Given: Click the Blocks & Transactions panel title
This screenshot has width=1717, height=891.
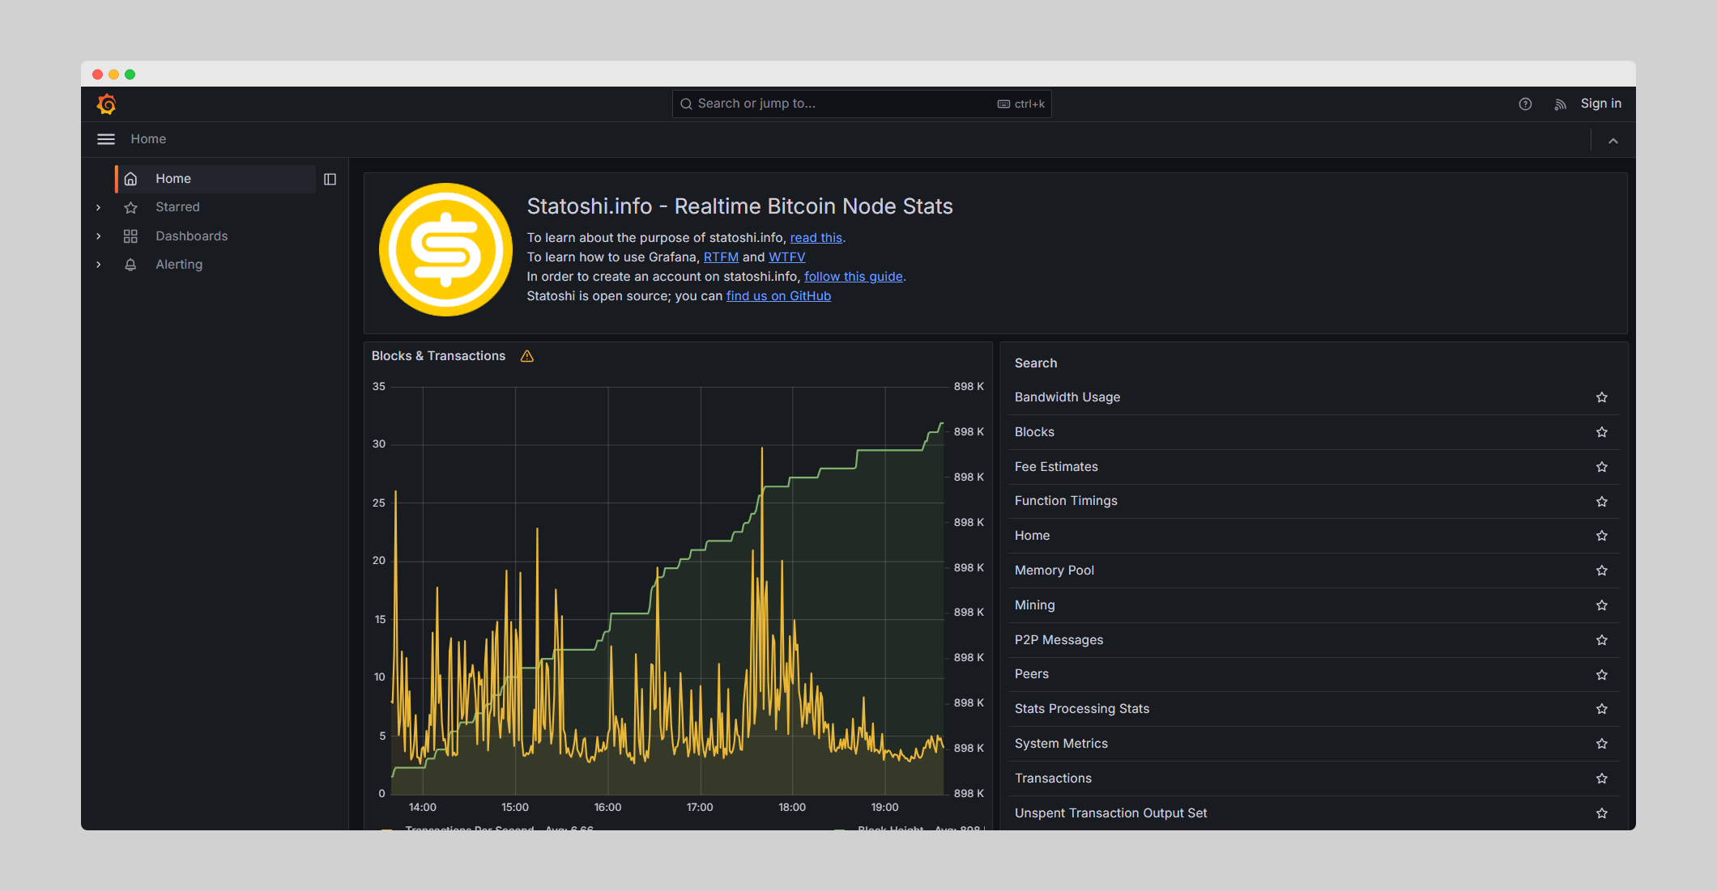Looking at the screenshot, I should coord(438,356).
